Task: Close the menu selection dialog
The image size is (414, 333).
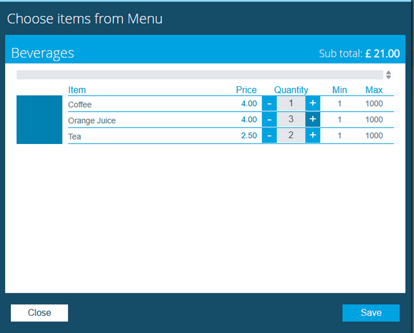Action: click(x=39, y=313)
